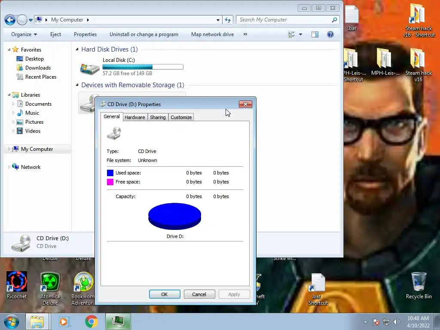Toggle the preview pane icon
Image resolution: width=440 pixels, height=330 pixels.
[x=315, y=34]
